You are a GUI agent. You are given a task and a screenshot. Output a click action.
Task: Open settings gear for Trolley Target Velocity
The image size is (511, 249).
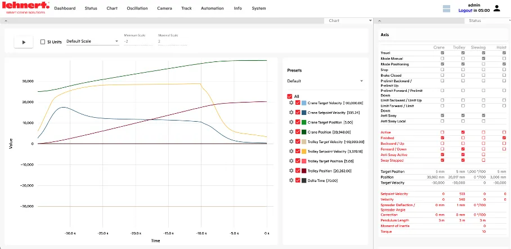(292, 141)
